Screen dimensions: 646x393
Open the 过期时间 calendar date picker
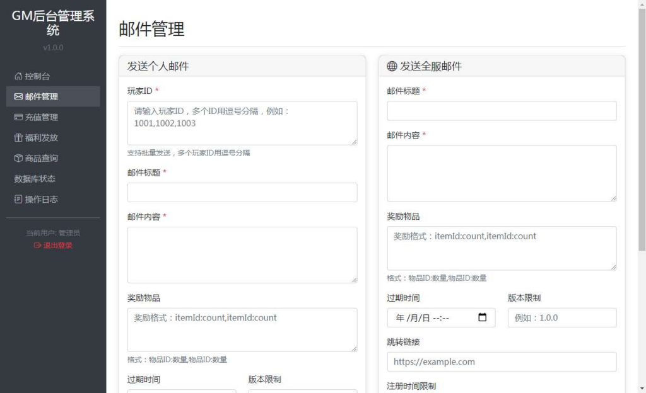point(483,317)
